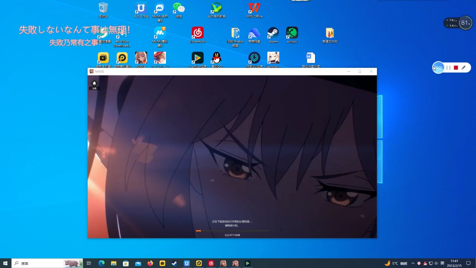
Task: Select the 雷电模拟器9 desktop shortcut
Action: (122, 60)
